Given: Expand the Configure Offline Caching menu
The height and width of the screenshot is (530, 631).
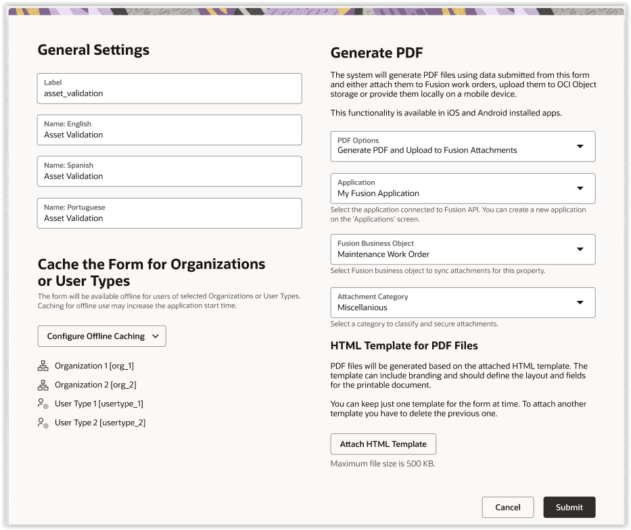Looking at the screenshot, I should [x=101, y=335].
